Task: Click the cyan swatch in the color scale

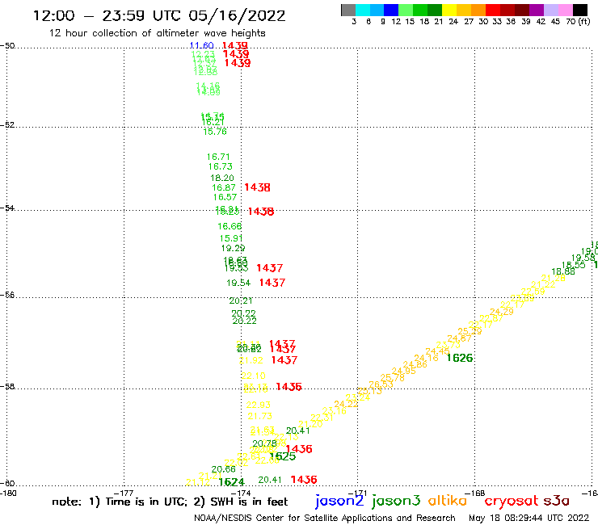Action: [363, 10]
